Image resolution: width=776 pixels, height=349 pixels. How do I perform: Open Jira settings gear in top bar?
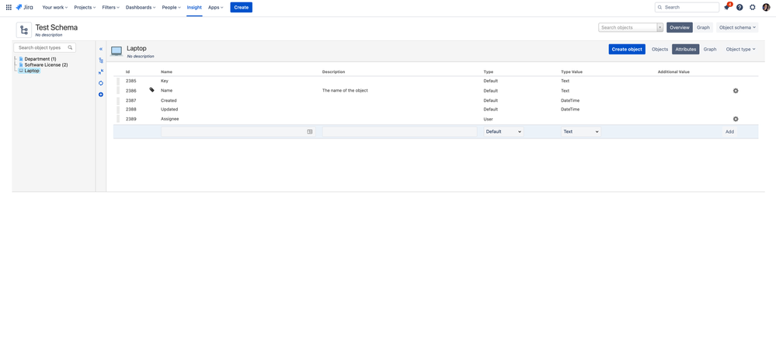tap(752, 8)
